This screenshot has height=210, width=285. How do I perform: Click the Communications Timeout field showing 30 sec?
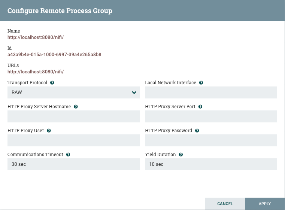point(73,164)
